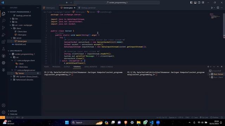Open the PROBLEMS panel tab
Screen dimensions: 225x126
(x=56, y=67)
